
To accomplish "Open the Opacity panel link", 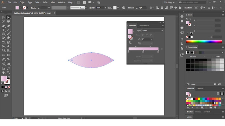I will click(92, 8).
